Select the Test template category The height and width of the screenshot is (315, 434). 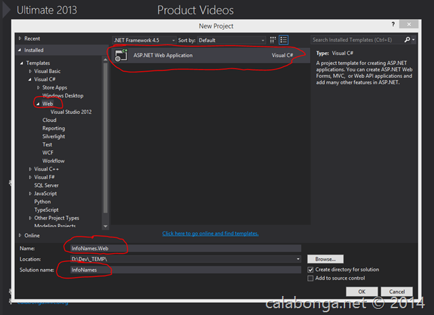[47, 145]
